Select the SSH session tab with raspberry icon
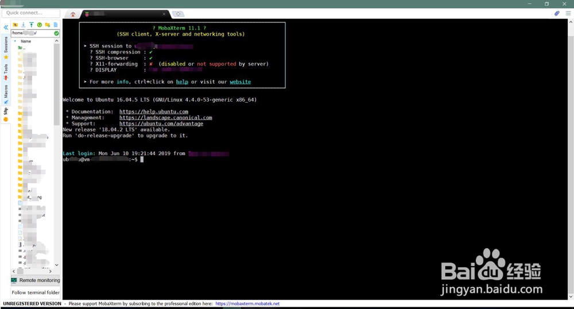Screen dimensions: 574x309 [125, 14]
